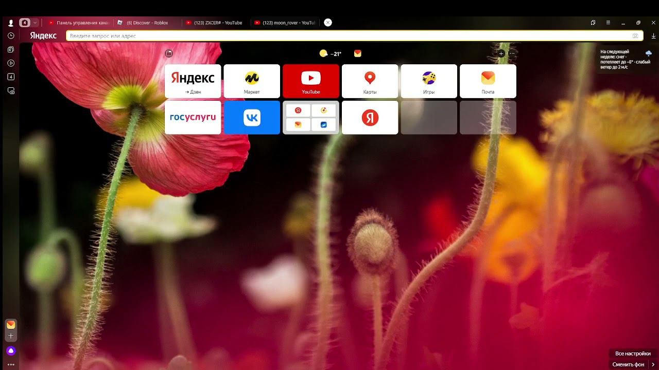This screenshot has width=659, height=370.
Task: Open the tiles three-dot options menu
Action: 512,53
